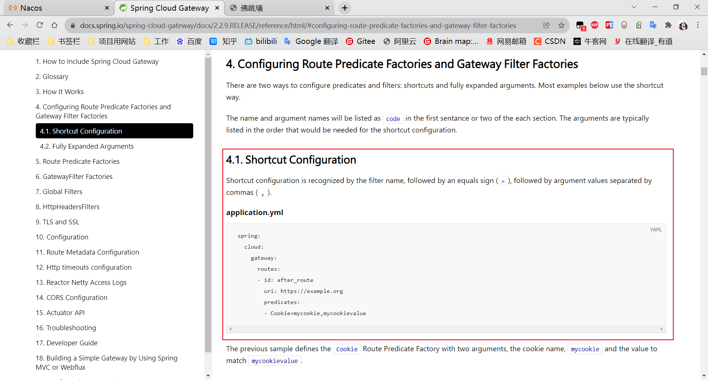Open Reactor Netty Access Logs
Screen dimensions: 708x380
click(81, 282)
